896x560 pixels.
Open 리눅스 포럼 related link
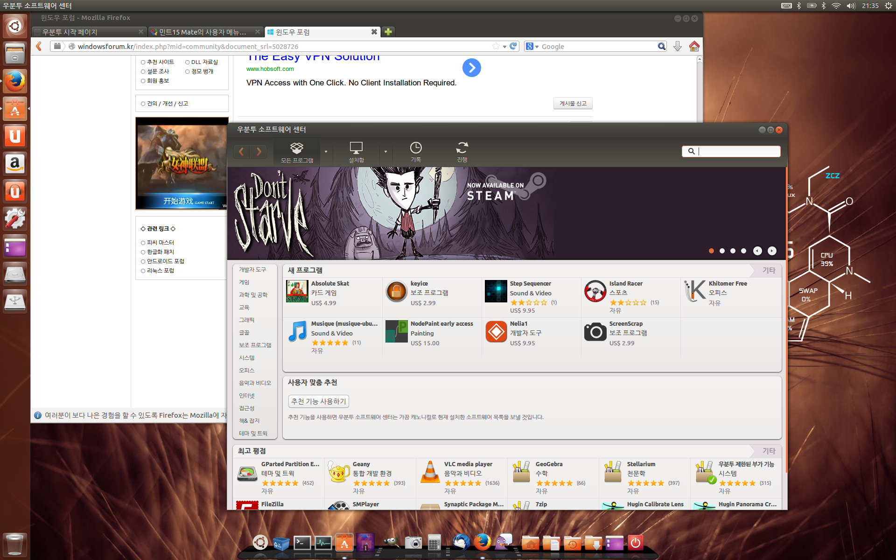[x=160, y=271]
